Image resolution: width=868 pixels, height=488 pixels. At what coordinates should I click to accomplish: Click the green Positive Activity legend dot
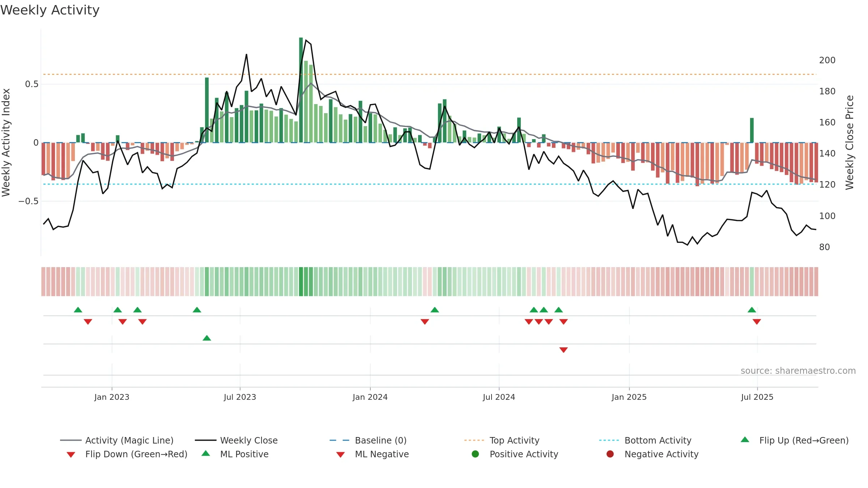pyautogui.click(x=475, y=454)
